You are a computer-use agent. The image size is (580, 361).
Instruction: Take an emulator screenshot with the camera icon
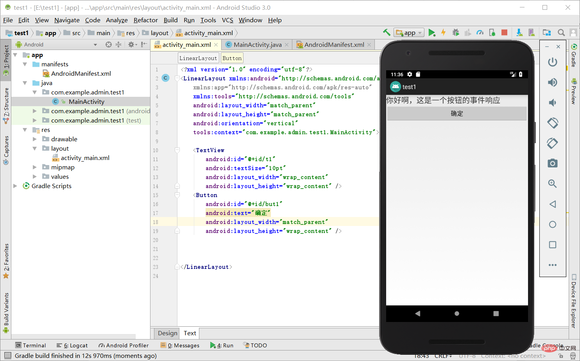click(x=553, y=163)
